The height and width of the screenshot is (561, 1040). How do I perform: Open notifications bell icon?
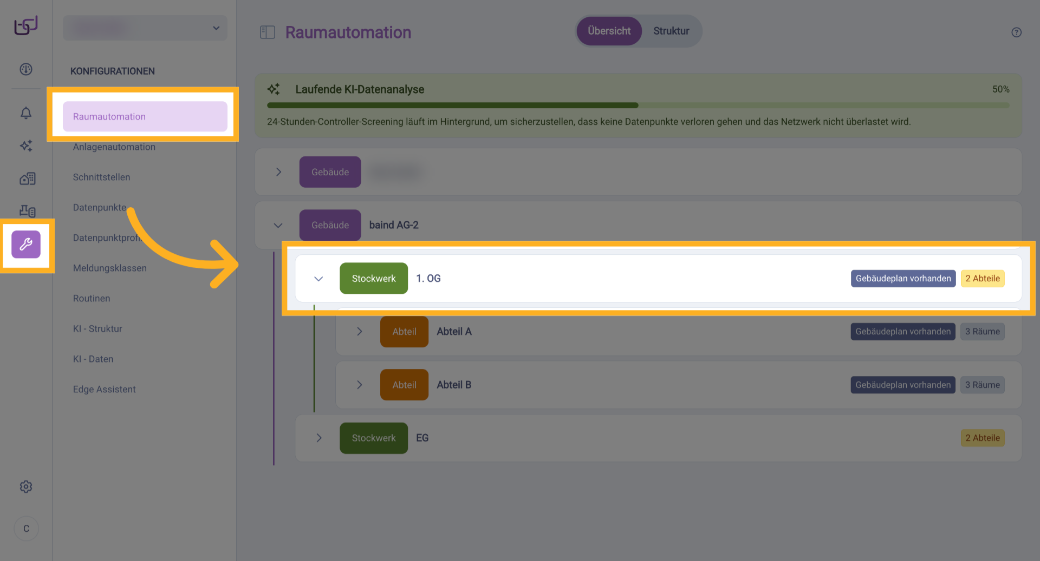pos(26,113)
